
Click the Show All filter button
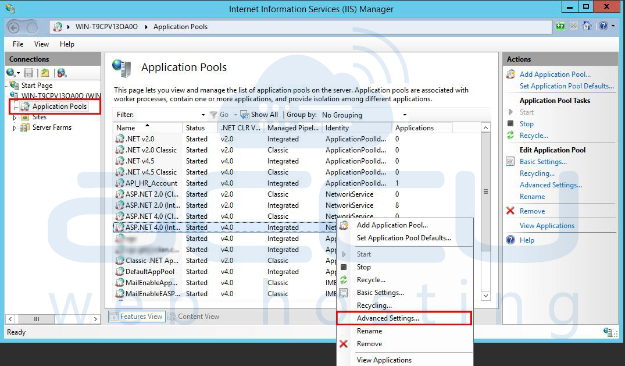(x=259, y=115)
